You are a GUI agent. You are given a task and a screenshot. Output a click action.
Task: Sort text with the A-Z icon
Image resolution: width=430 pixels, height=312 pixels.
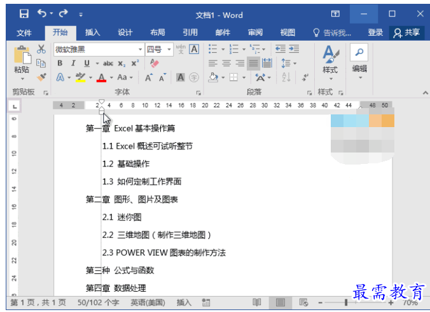[x=286, y=78]
